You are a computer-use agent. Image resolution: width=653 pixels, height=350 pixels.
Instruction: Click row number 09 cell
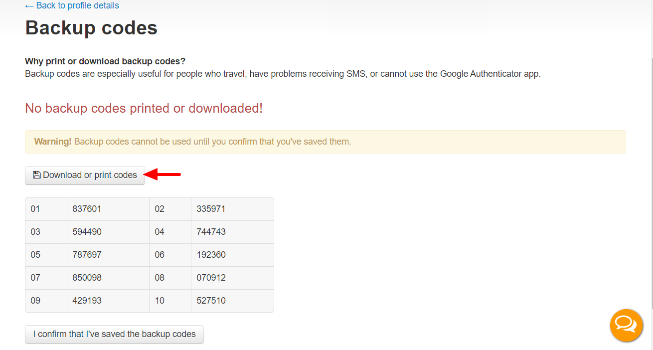point(46,301)
